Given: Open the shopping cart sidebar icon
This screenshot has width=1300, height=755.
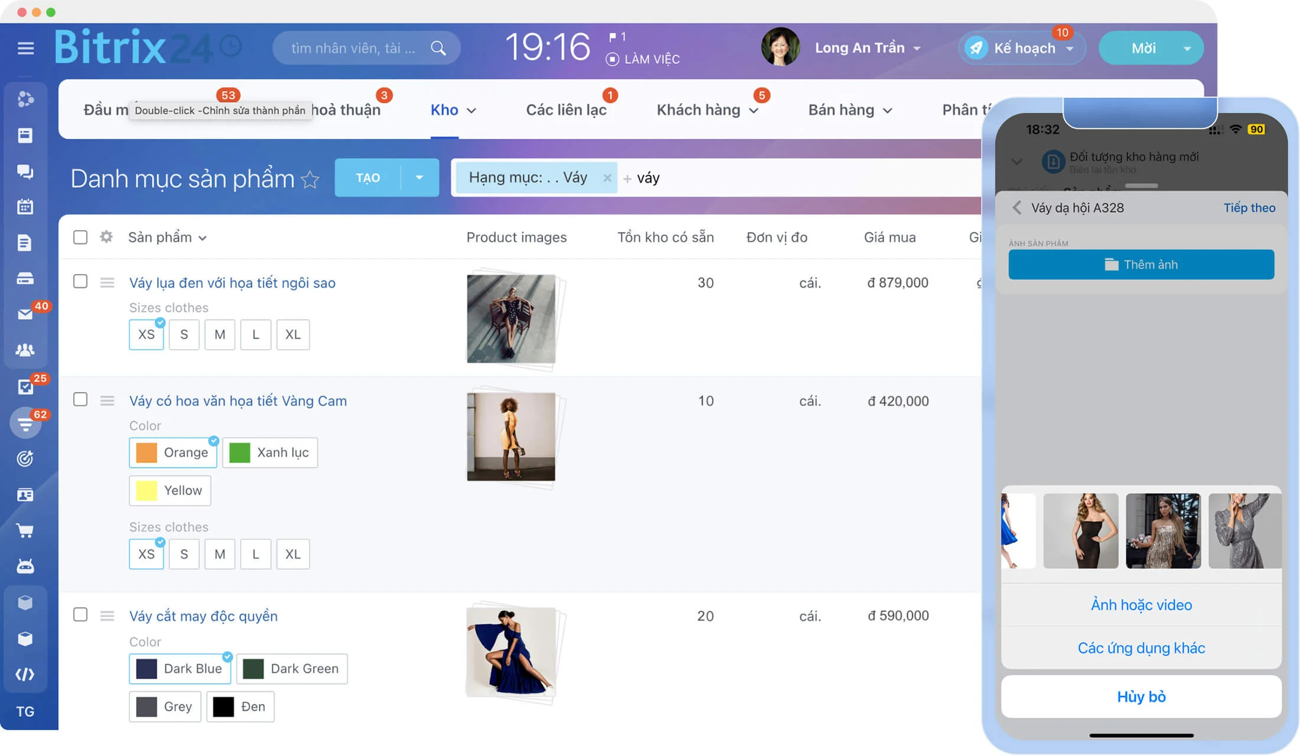Looking at the screenshot, I should click(x=25, y=531).
